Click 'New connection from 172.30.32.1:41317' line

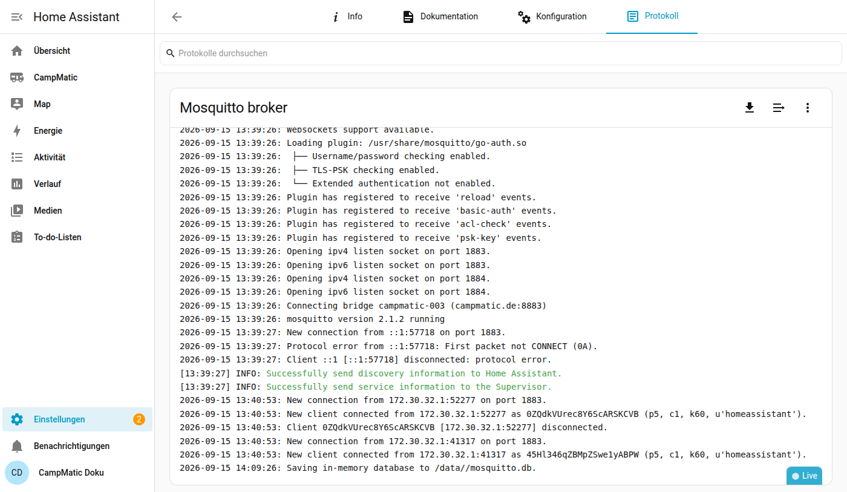click(x=363, y=441)
